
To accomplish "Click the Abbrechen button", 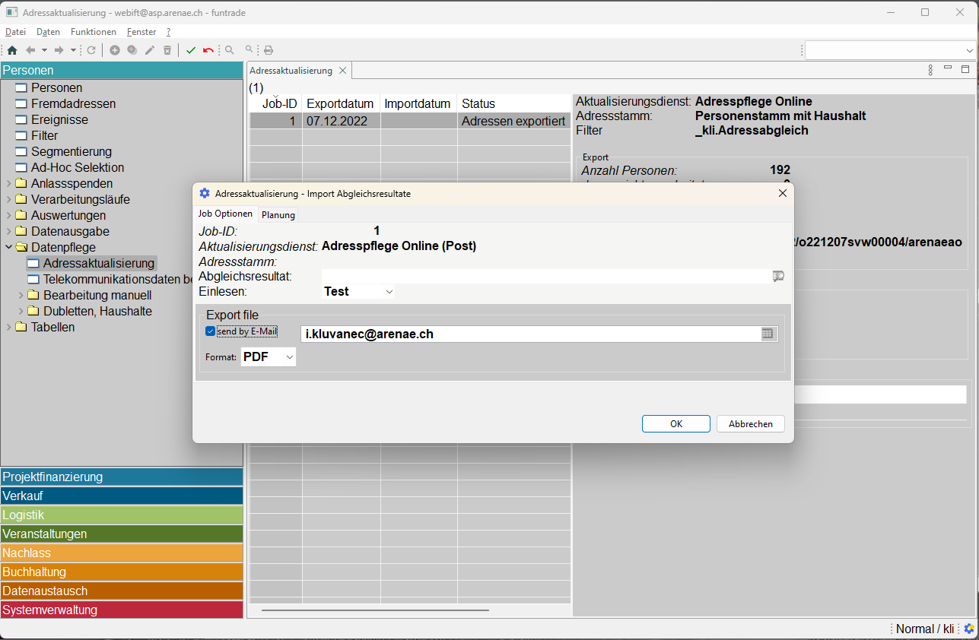I will (x=750, y=424).
